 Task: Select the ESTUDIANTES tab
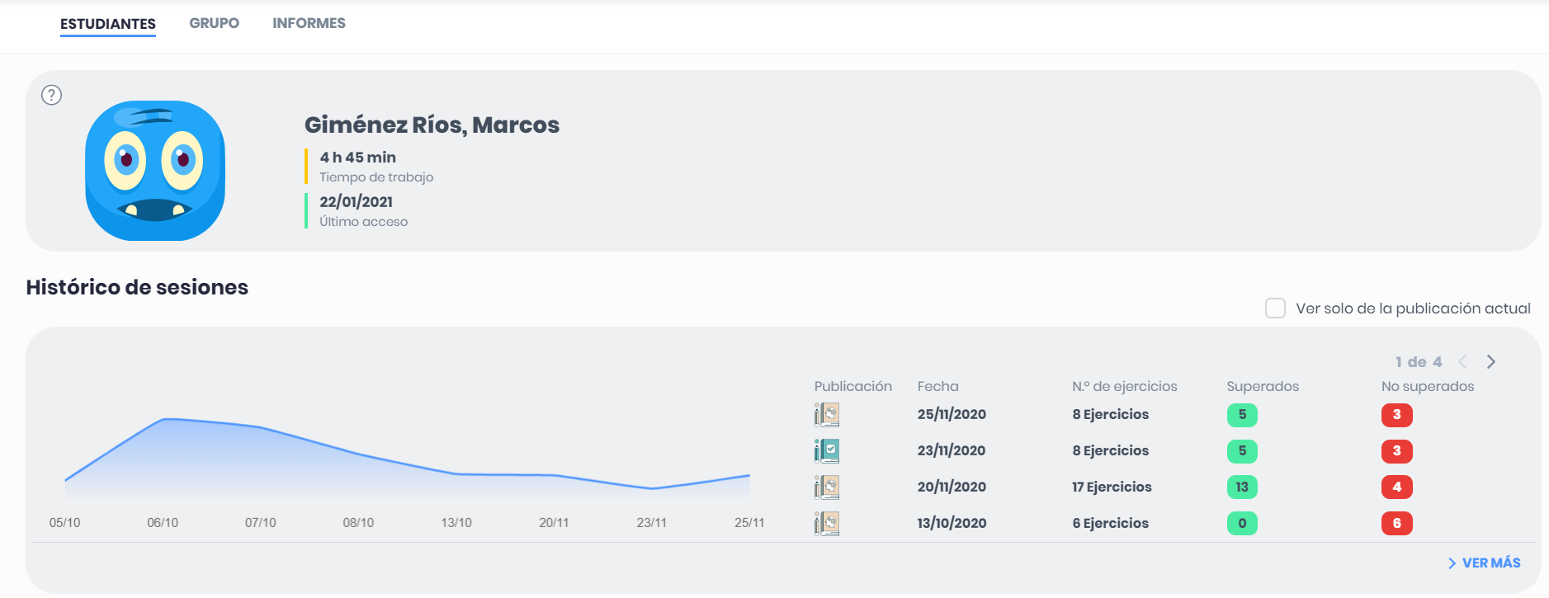107,24
